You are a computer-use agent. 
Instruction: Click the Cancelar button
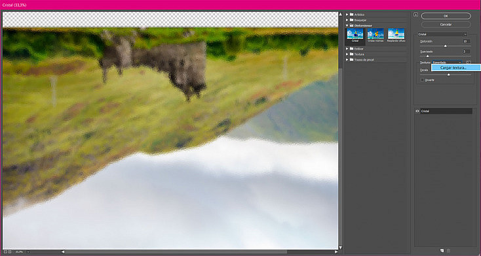446,24
